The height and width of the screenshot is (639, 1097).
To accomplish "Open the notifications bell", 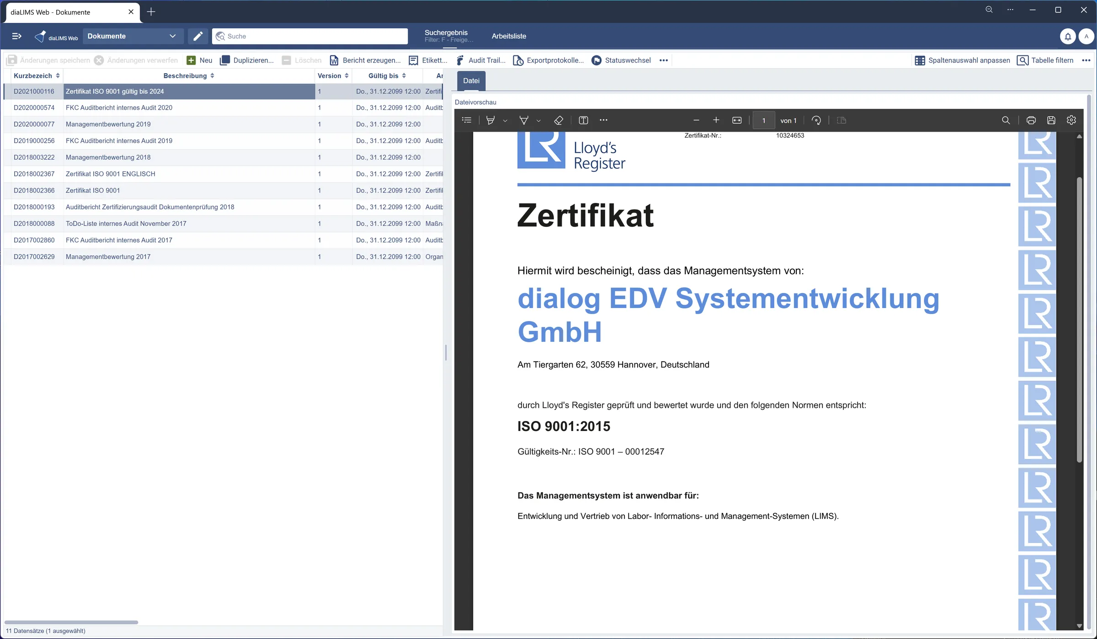I will (x=1068, y=37).
